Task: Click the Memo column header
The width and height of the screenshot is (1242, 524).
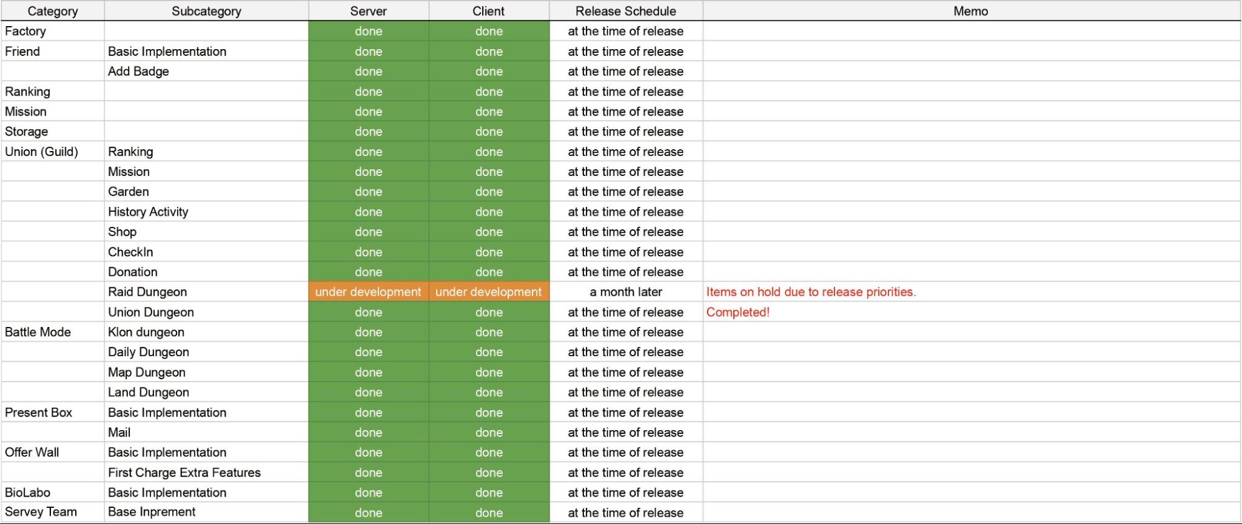Action: pos(970,11)
